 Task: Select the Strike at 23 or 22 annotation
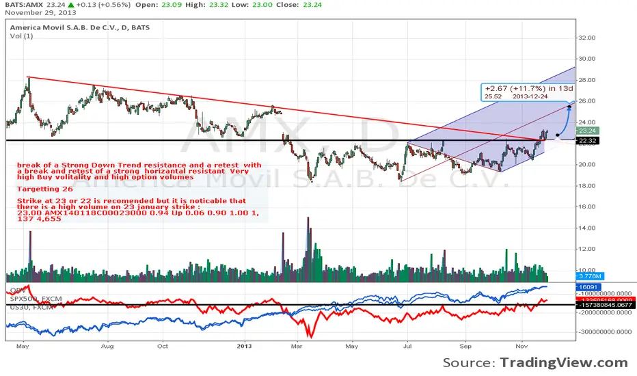(137, 210)
